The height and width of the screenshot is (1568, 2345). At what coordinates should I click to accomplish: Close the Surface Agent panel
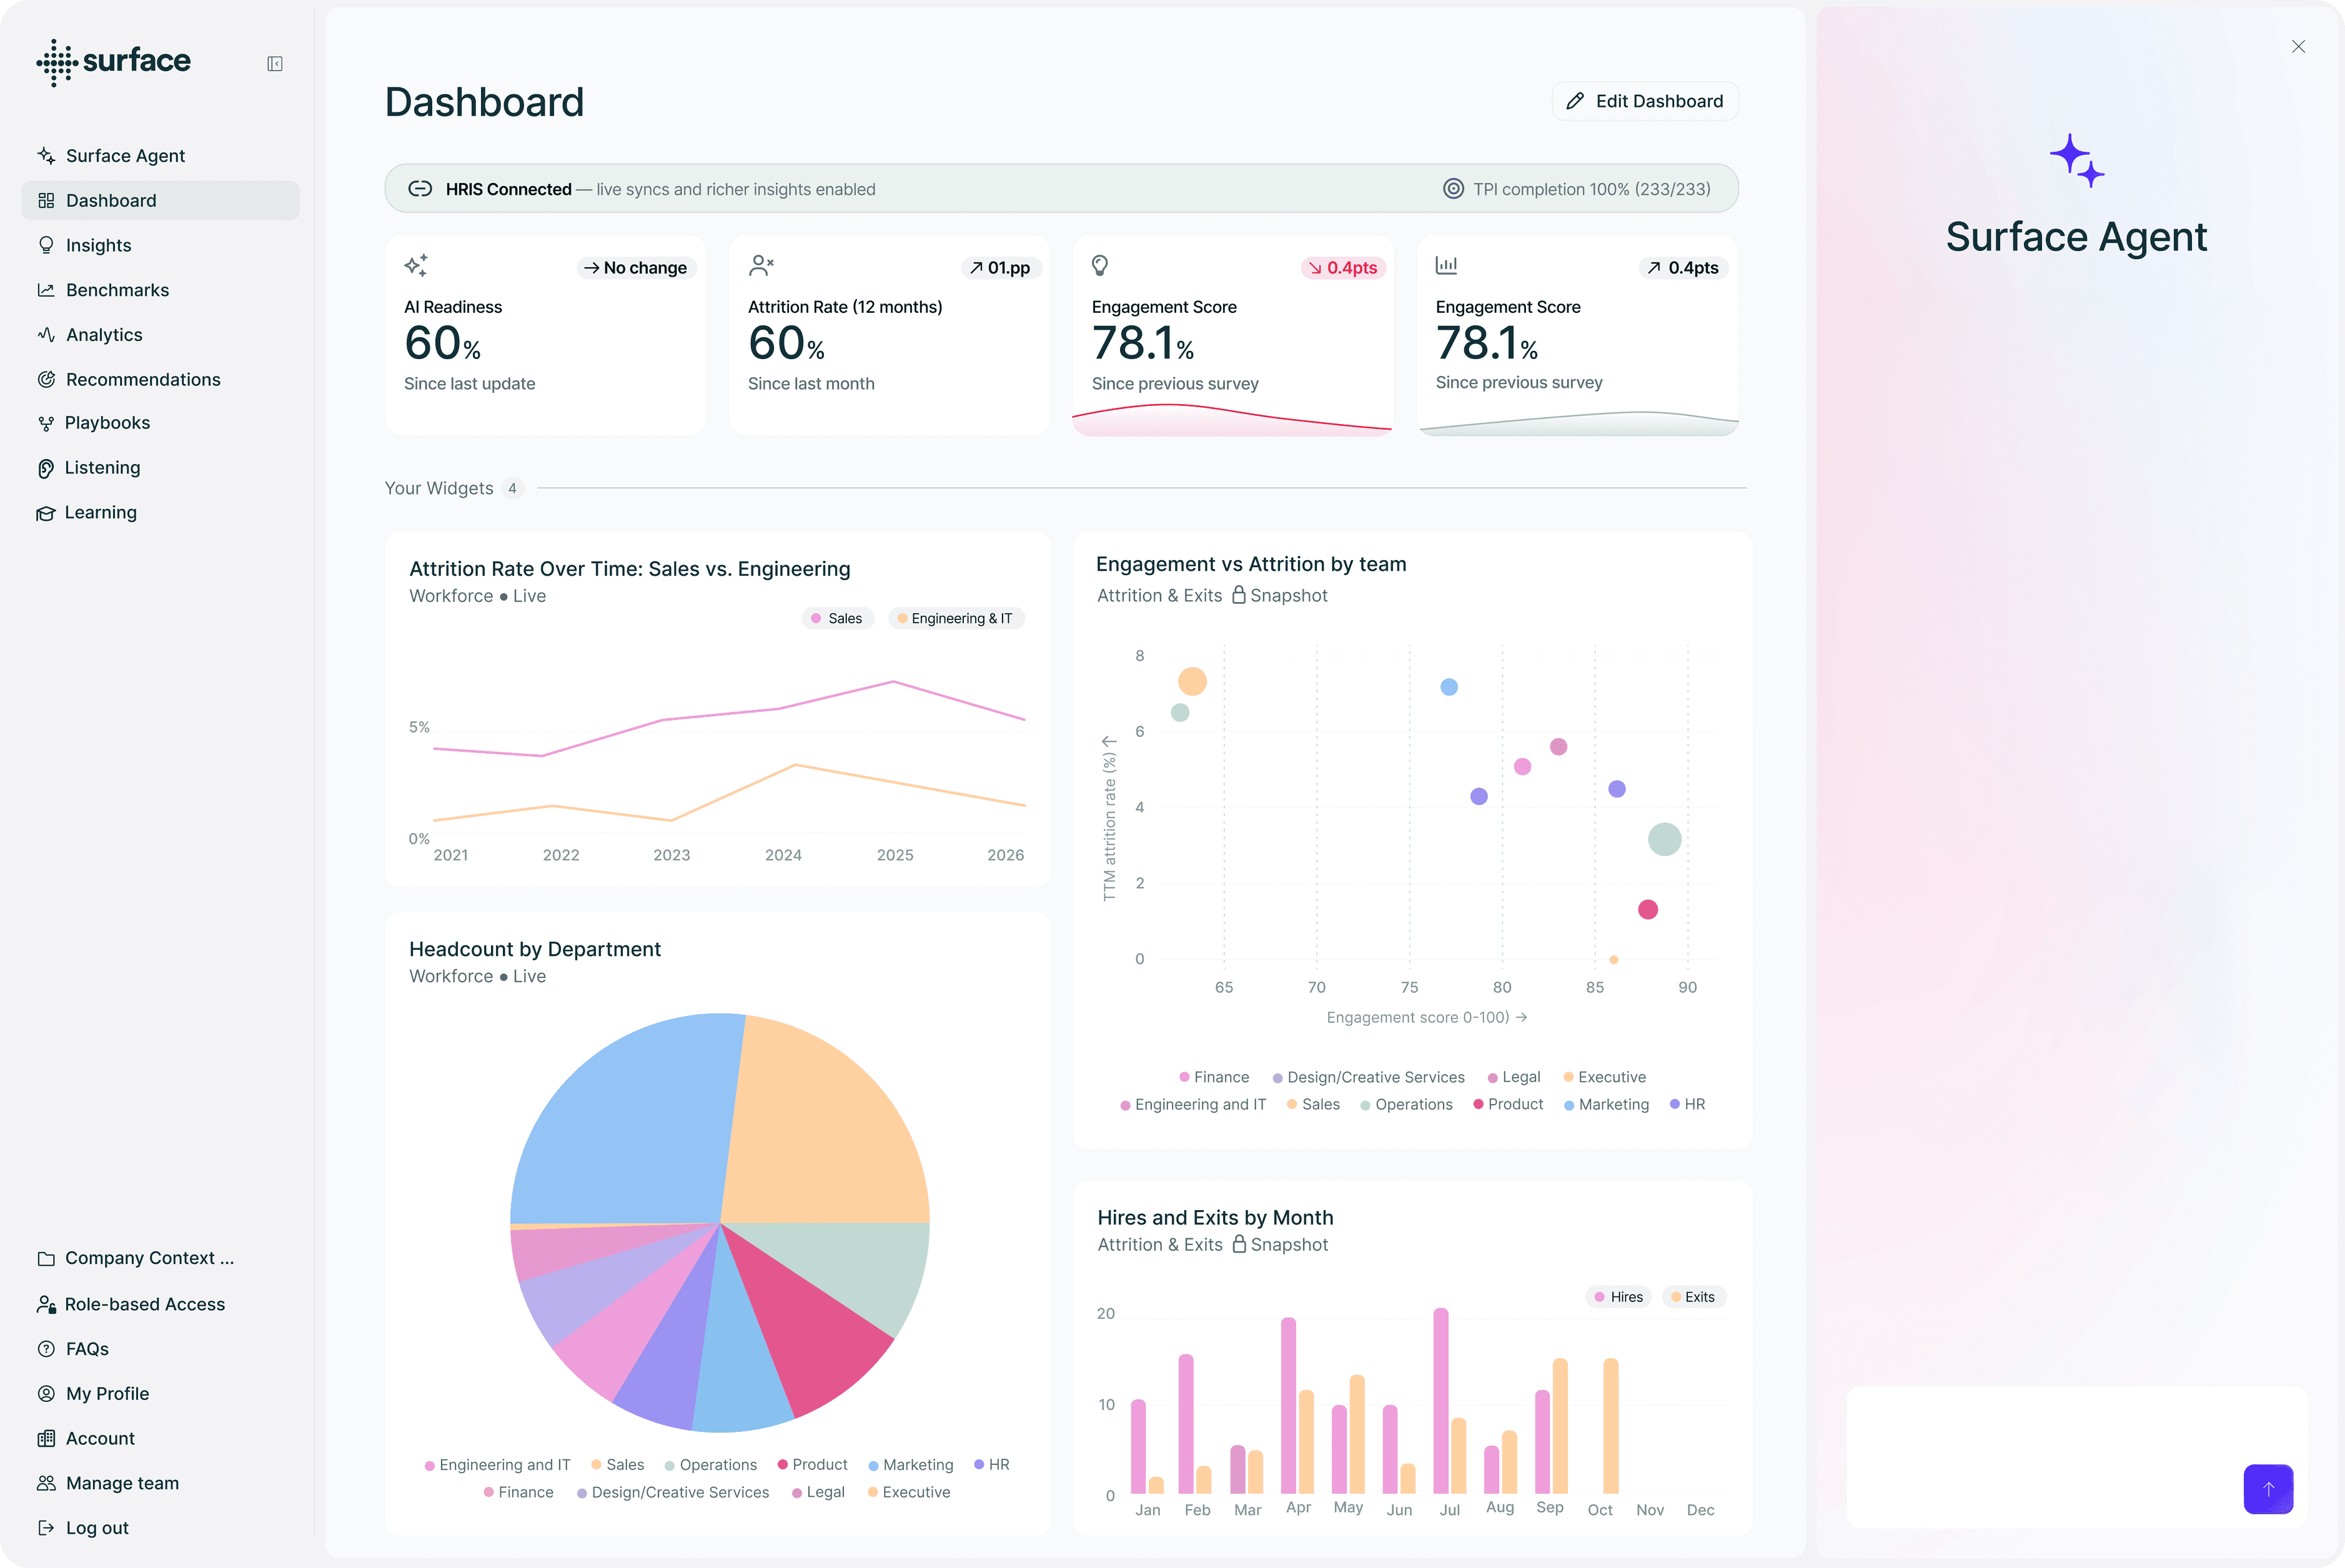2299,47
